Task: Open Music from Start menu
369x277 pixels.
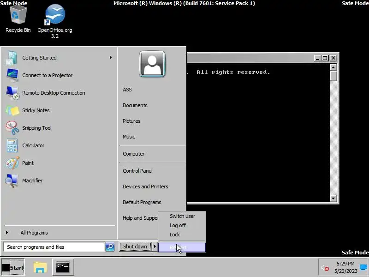Action: [129, 137]
